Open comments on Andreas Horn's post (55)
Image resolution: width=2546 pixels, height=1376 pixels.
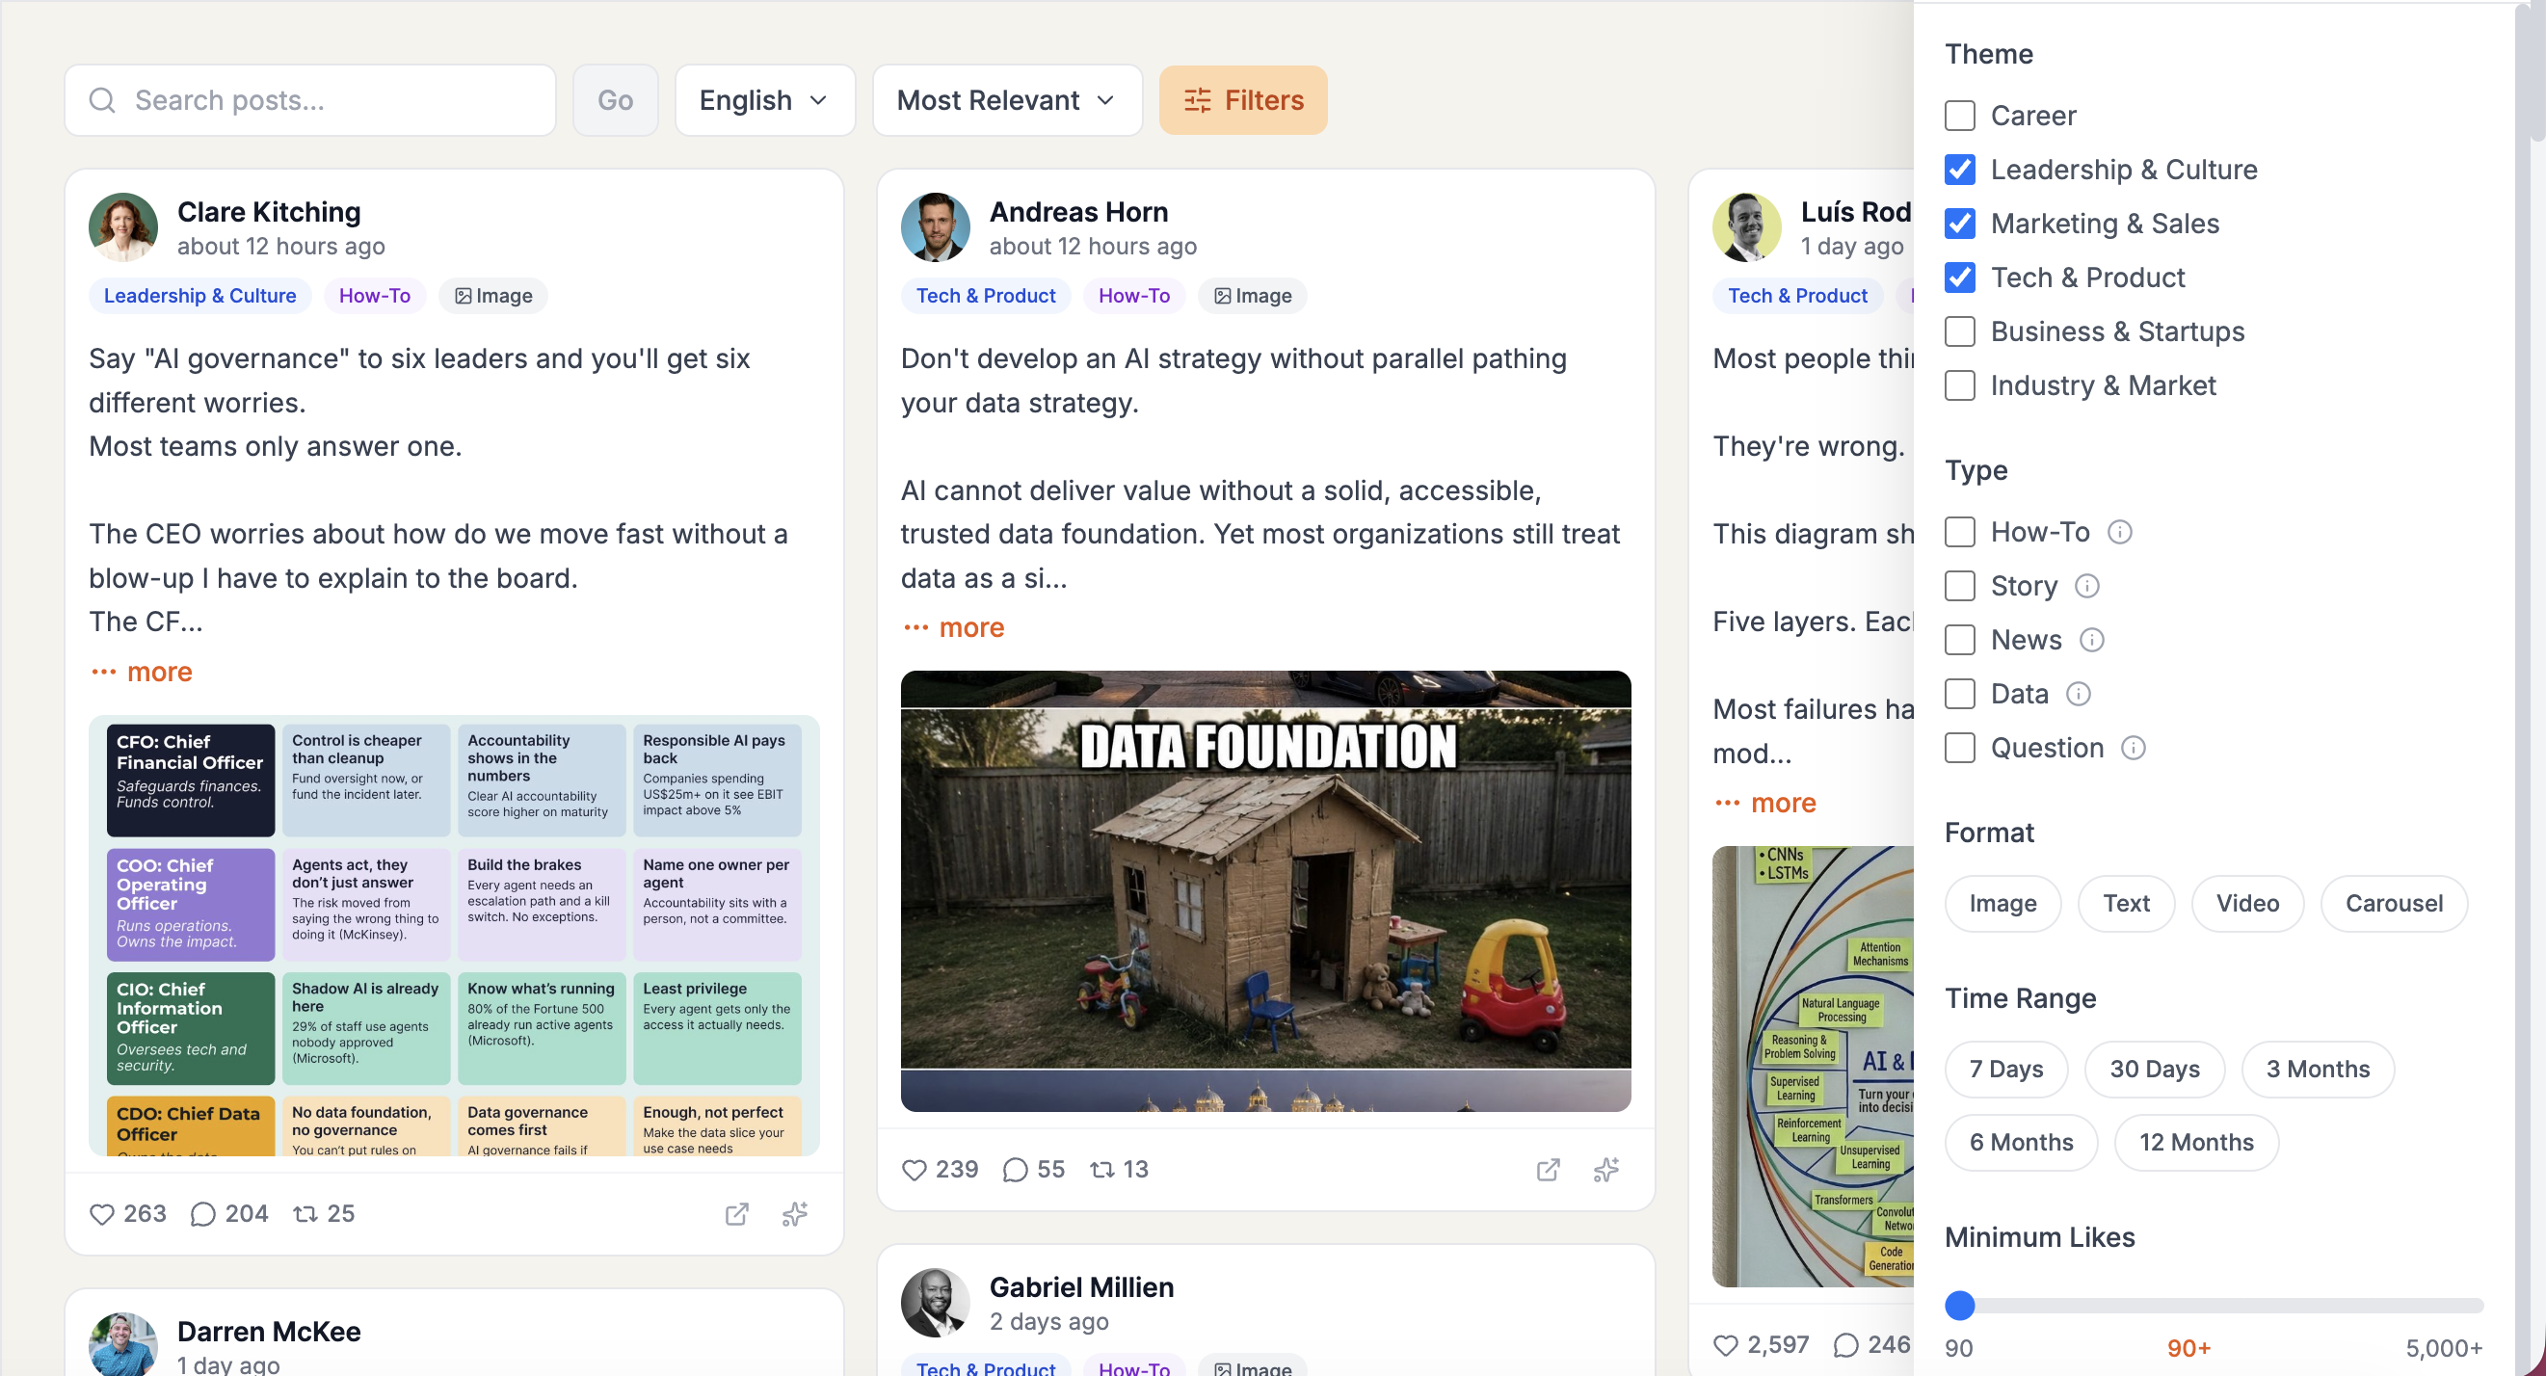pos(1015,1170)
